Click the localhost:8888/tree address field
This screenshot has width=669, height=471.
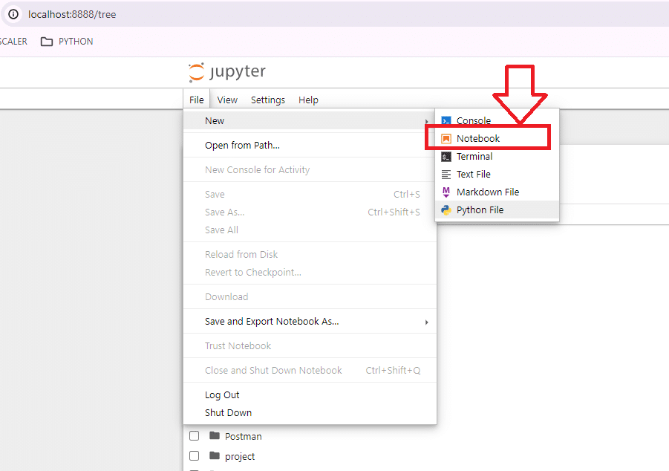pyautogui.click(x=72, y=15)
